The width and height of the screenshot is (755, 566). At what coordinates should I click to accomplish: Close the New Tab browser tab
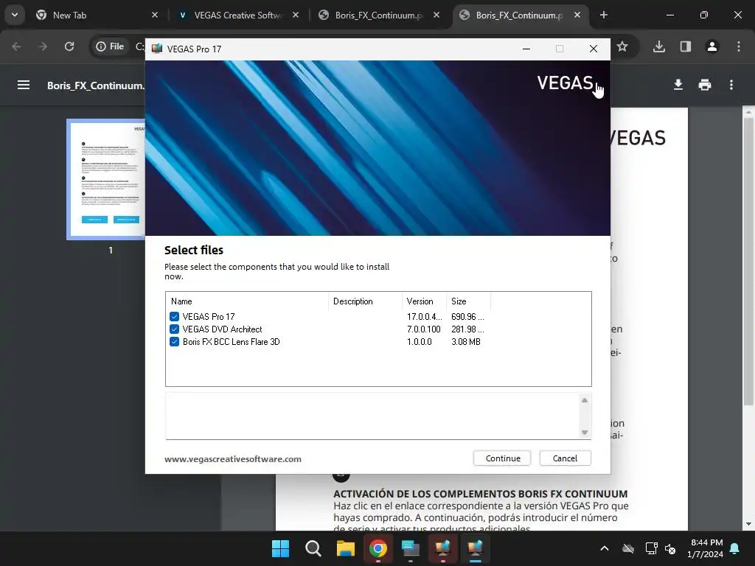(x=155, y=15)
